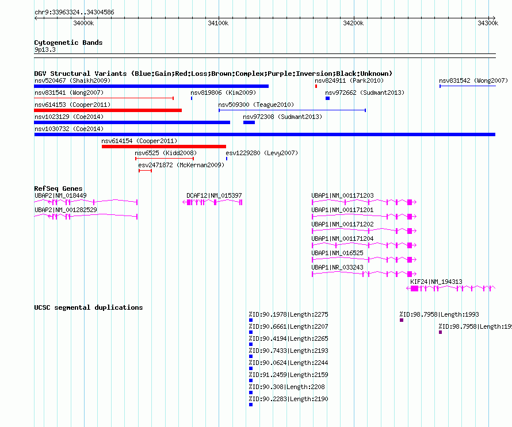Open the KIF24|NM_194313 gene label

pyautogui.click(x=436, y=282)
